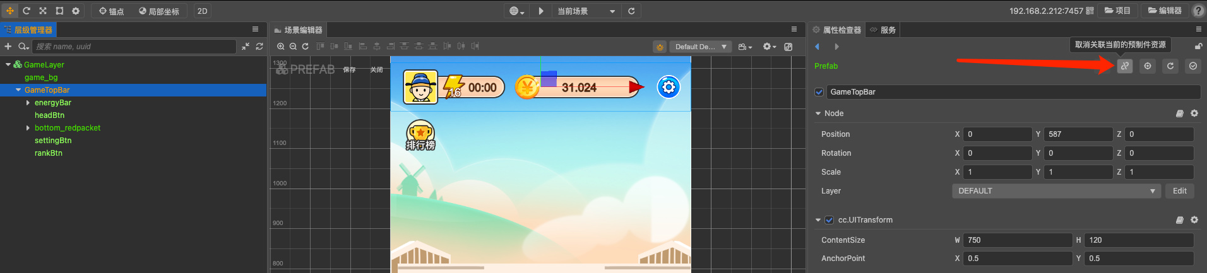Select the Rotate gizmo tool
This screenshot has width=1207, height=273.
coord(27,11)
